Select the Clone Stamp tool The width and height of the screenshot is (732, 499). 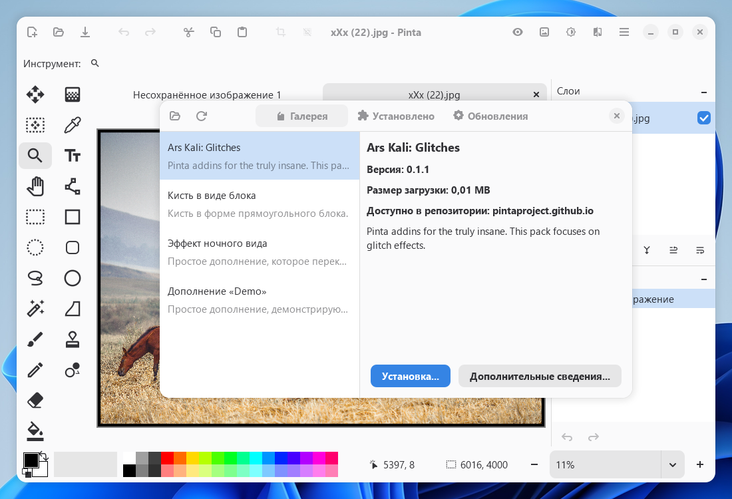tap(73, 339)
